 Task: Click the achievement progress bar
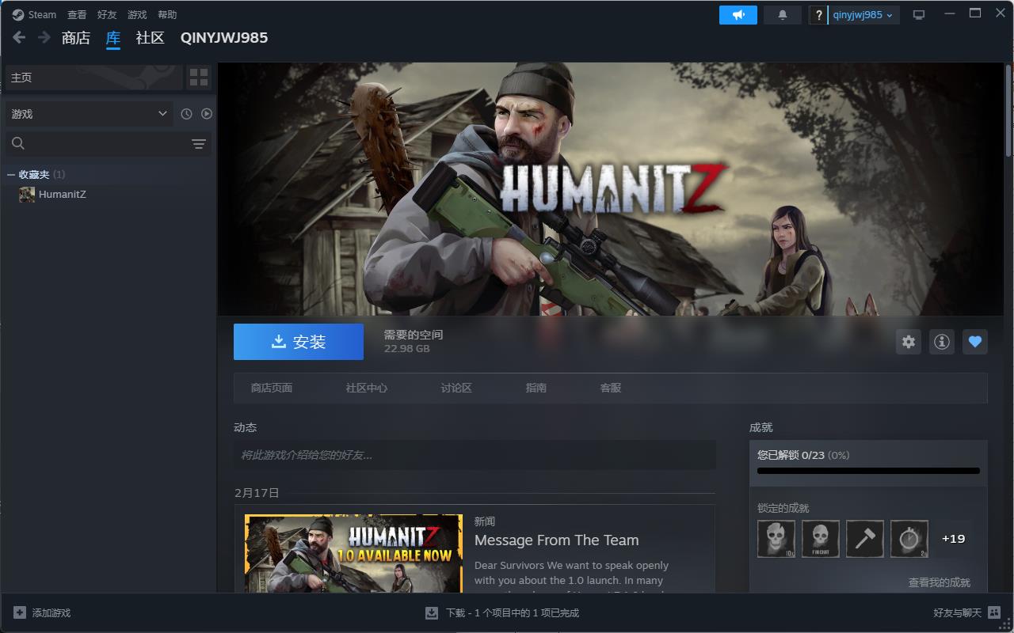[868, 471]
